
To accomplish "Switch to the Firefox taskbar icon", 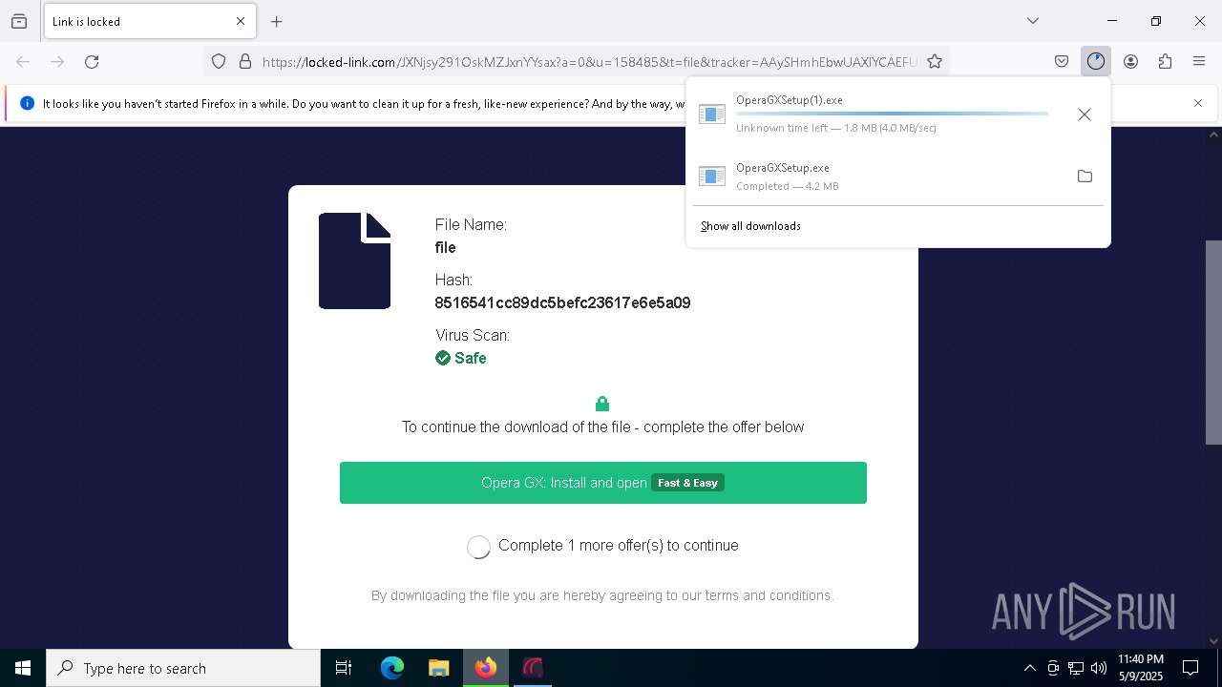I will (486, 668).
